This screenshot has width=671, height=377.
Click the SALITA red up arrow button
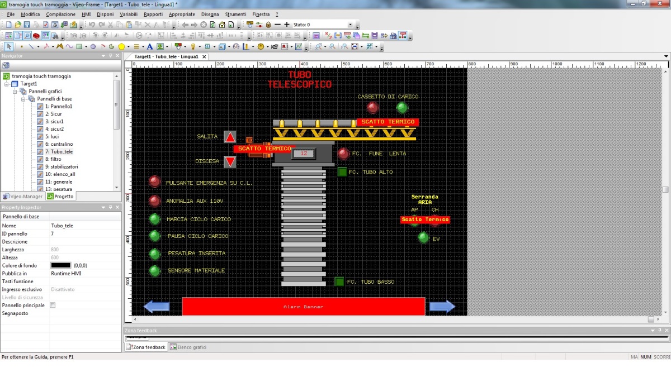[x=230, y=137]
